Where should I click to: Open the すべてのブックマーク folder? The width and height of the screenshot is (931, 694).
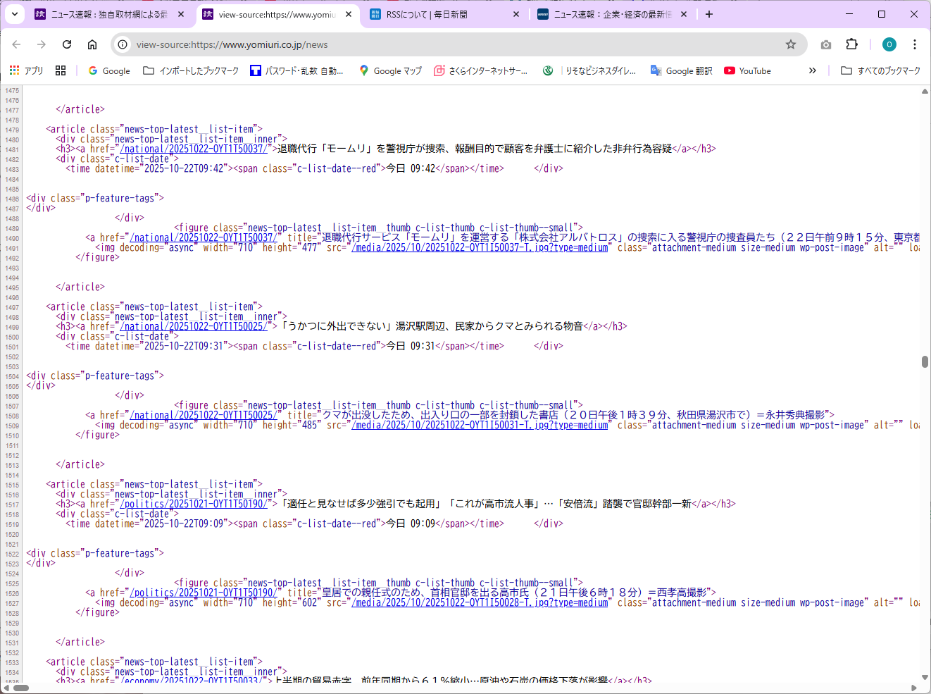[881, 70]
